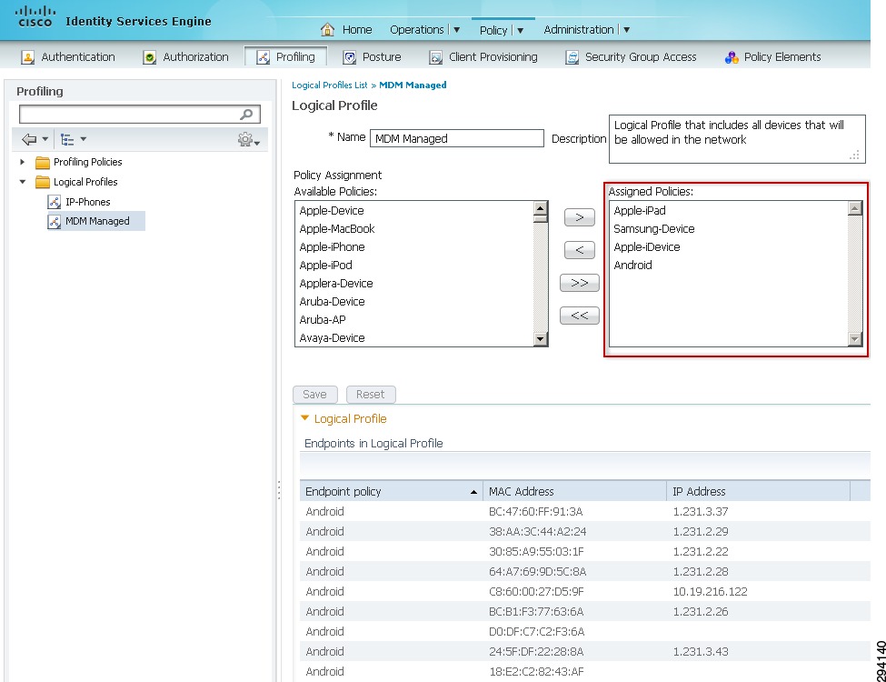Viewport: 886px width, 682px height.
Task: Open the Administration menu dropdown arrow
Action: [627, 30]
